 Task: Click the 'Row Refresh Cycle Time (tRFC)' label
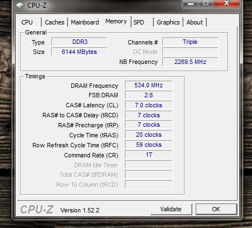tap(75, 145)
